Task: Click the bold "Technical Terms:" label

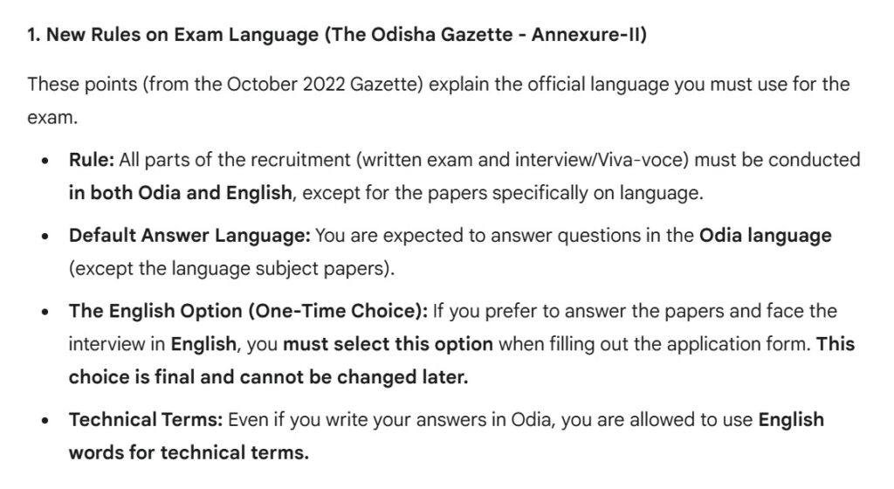Action: pyautogui.click(x=145, y=420)
